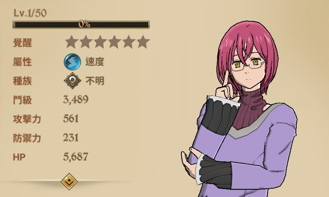Click the second awakening star
The image size is (329, 197).
point(86,42)
